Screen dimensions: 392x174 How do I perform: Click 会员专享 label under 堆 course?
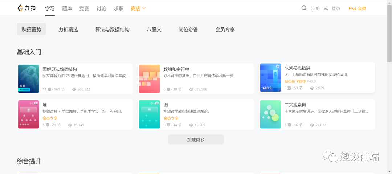pyautogui.click(x=50, y=118)
